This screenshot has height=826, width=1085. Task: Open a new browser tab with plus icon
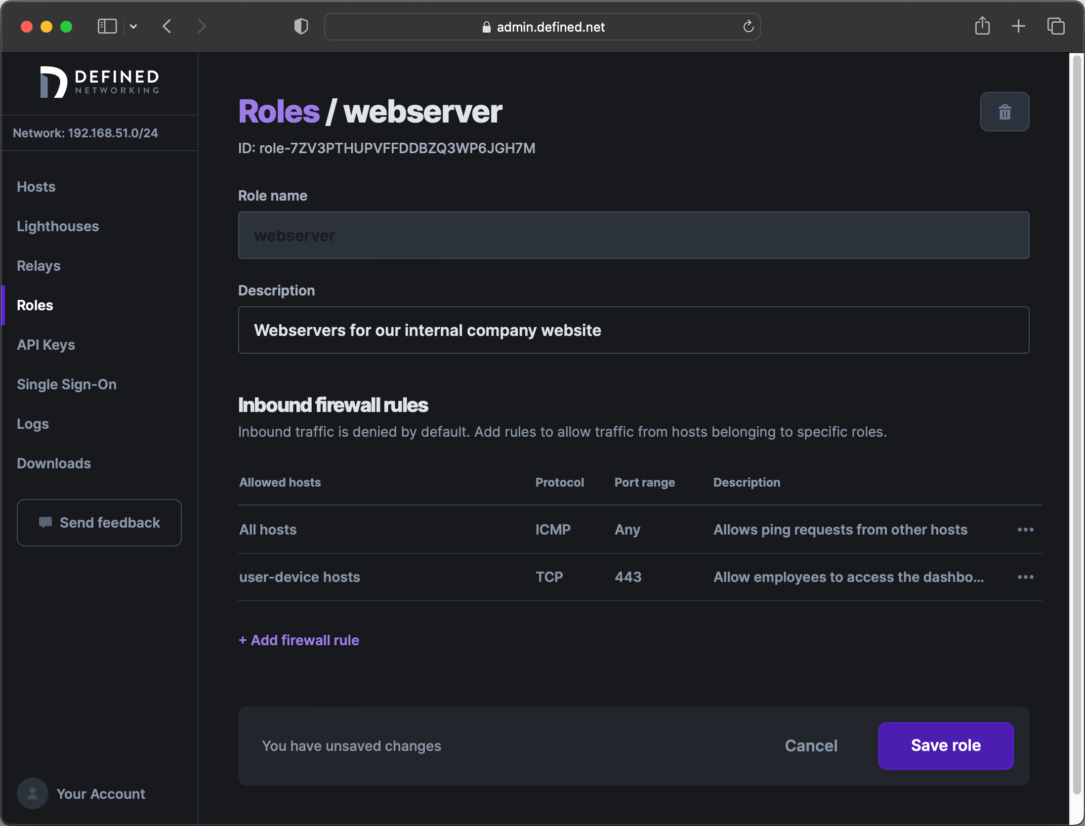tap(1018, 26)
